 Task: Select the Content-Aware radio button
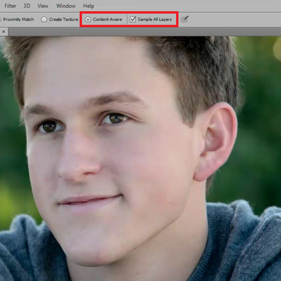pyautogui.click(x=88, y=20)
